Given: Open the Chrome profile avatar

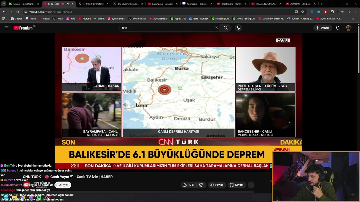Looking at the screenshot, I should tap(349, 12).
